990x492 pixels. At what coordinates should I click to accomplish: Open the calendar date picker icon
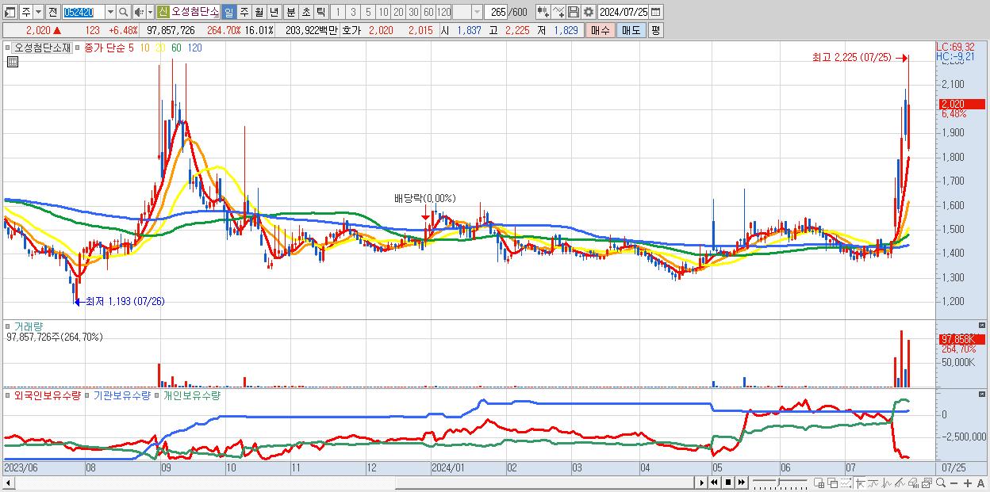coord(655,12)
